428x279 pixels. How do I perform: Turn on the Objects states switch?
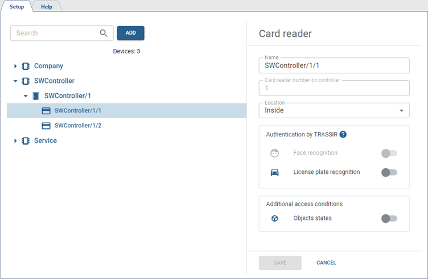389,218
